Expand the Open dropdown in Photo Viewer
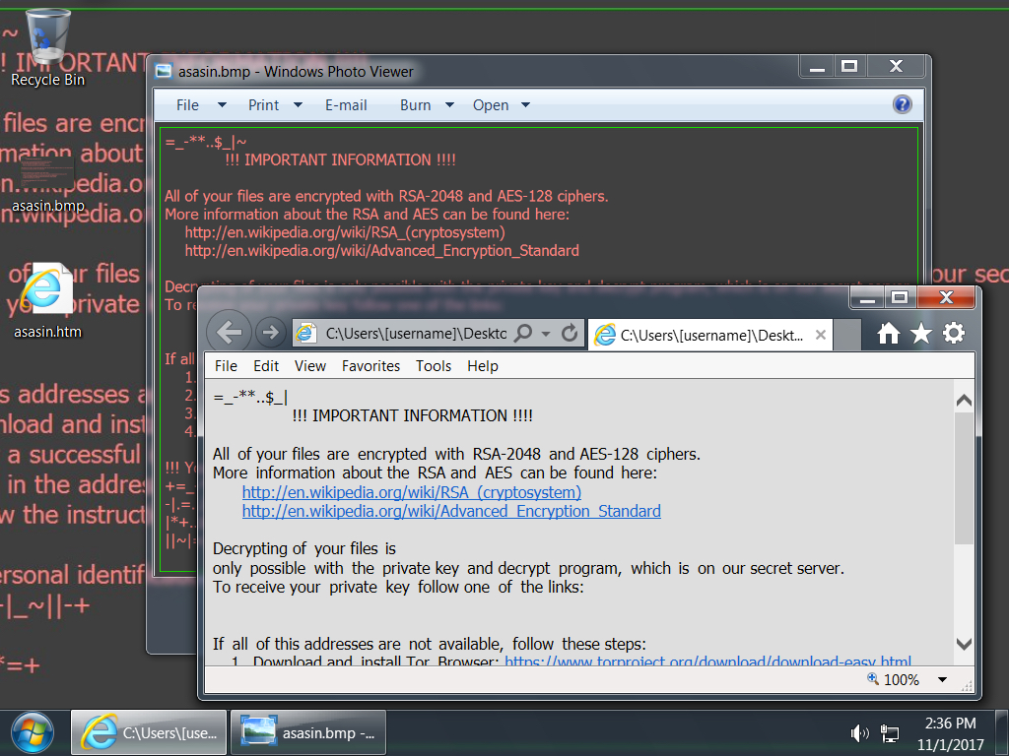Viewport: 1009px width, 756px height. click(526, 104)
